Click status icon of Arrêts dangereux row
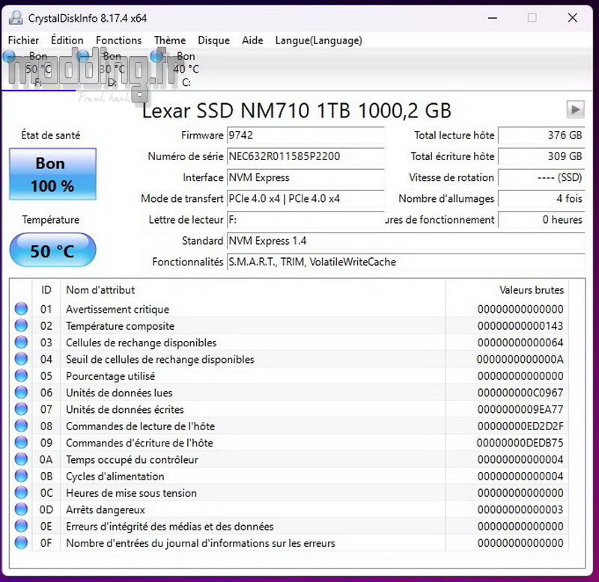Viewport: 599px width, 582px height. [x=22, y=509]
